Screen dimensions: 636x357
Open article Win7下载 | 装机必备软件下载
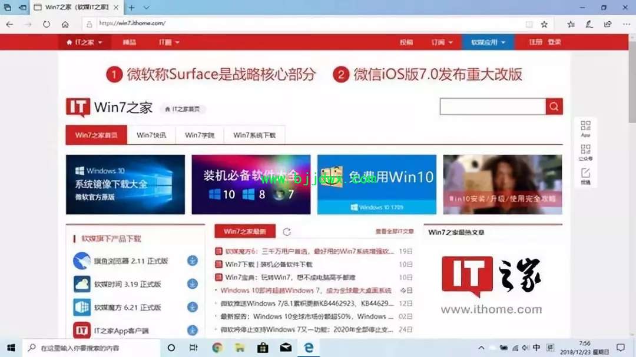click(x=269, y=264)
